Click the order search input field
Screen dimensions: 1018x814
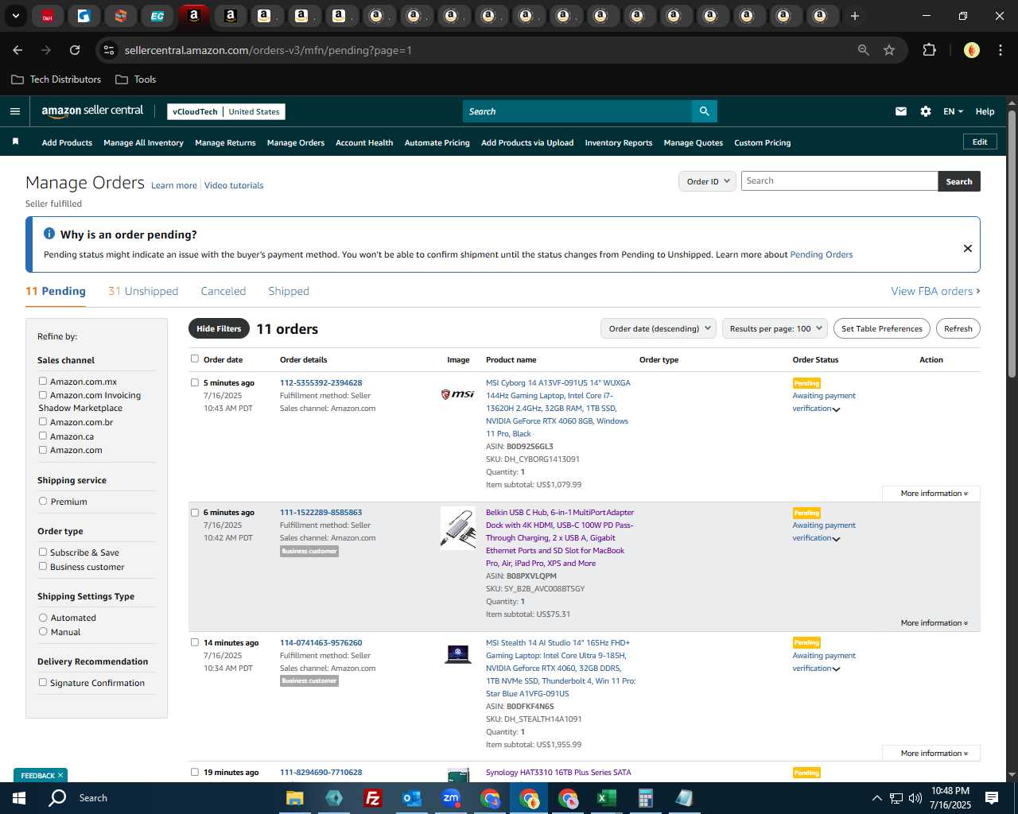pyautogui.click(x=840, y=181)
